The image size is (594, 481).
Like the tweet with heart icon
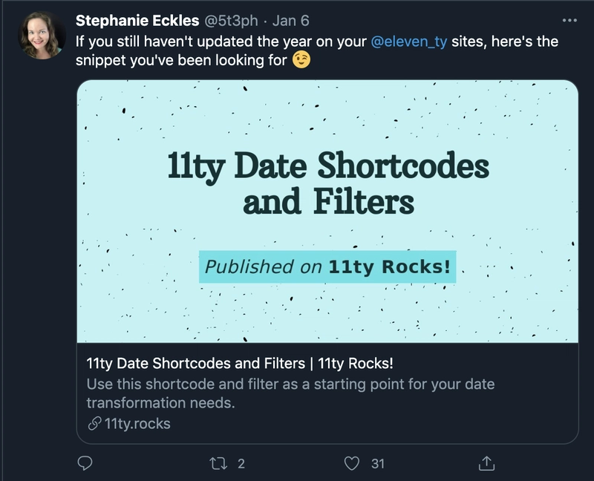[351, 463]
